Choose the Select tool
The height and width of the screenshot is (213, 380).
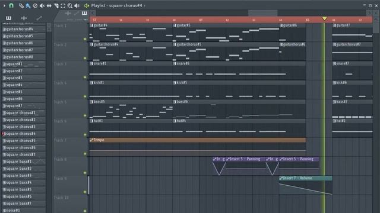(x=63, y=5)
